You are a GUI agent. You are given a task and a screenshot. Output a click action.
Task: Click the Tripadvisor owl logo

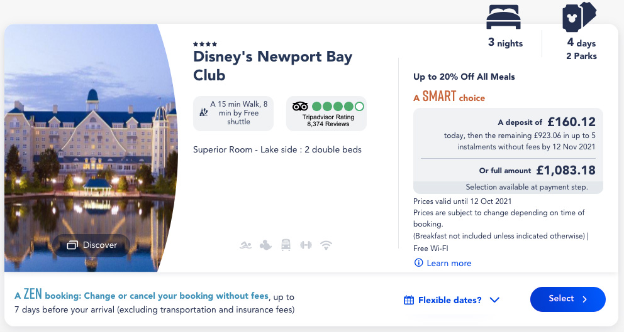click(300, 107)
